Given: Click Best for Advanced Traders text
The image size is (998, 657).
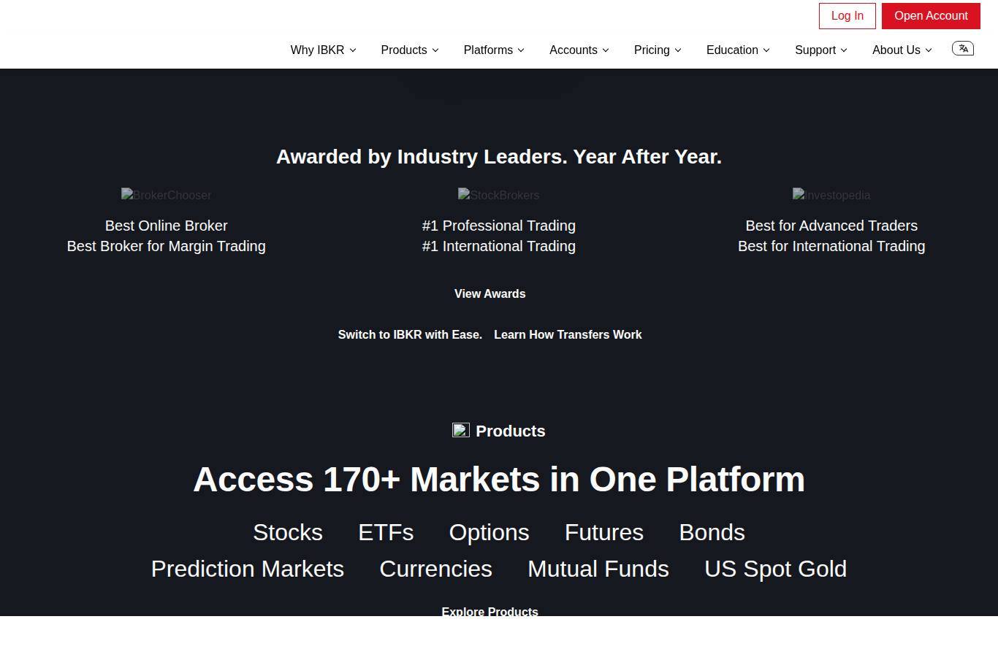Looking at the screenshot, I should [831, 226].
